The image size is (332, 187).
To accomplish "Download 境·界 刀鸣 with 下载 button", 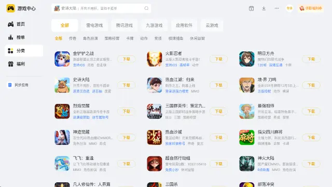I will click(311, 85).
